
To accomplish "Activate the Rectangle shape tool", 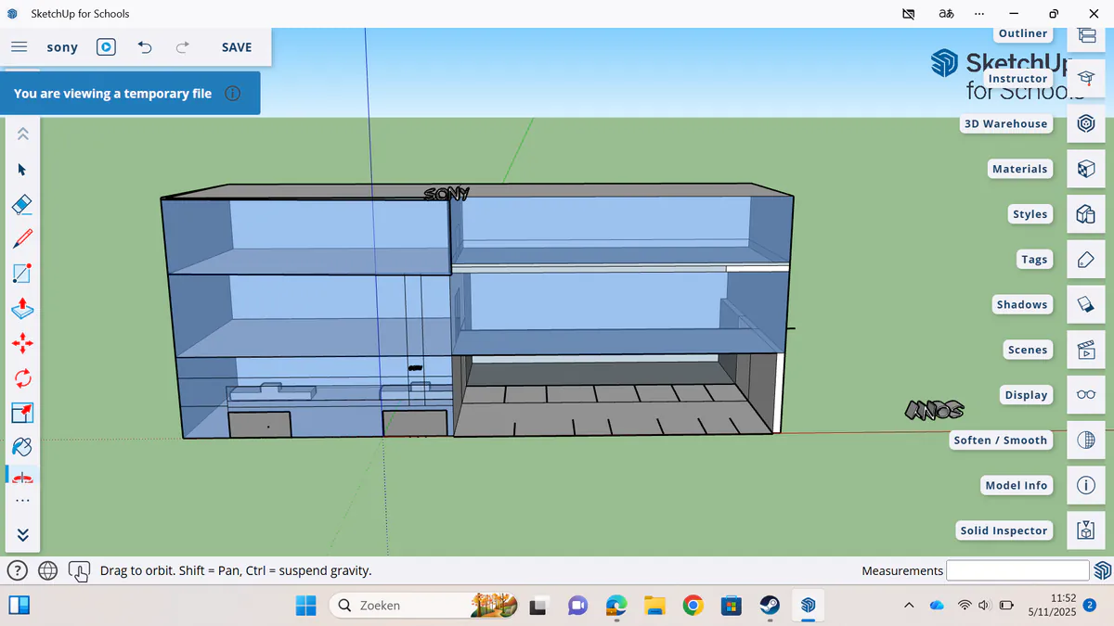I will [23, 273].
